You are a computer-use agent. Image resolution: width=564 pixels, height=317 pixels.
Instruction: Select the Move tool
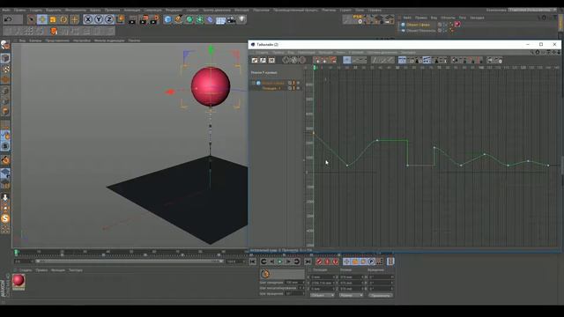pyautogui.click(x=42, y=19)
